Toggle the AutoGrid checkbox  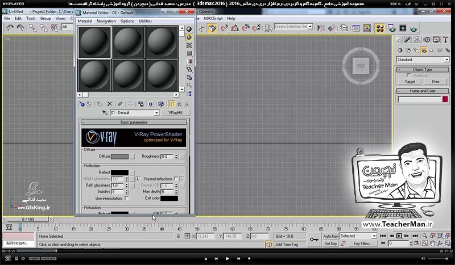(x=408, y=75)
